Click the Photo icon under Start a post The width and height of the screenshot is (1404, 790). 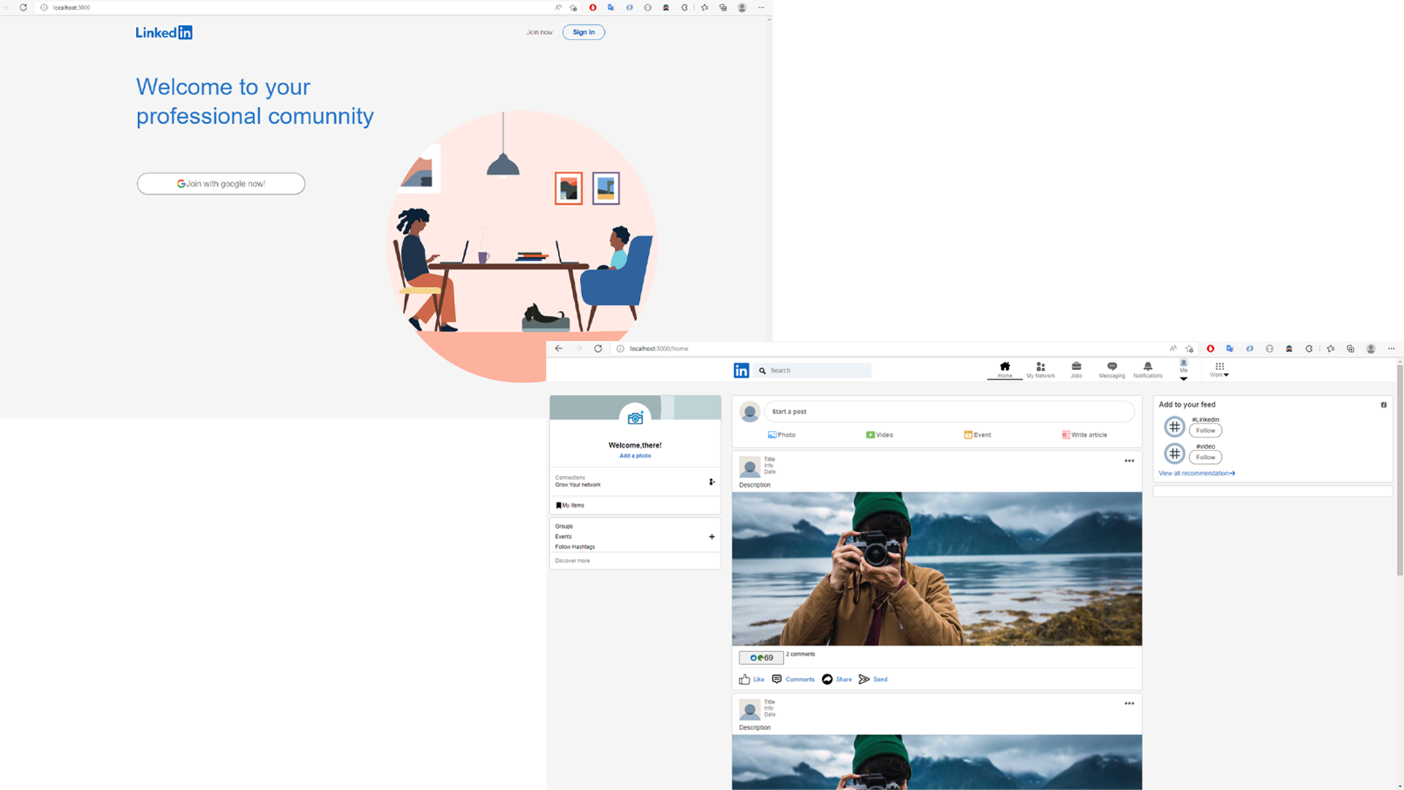pyautogui.click(x=771, y=434)
